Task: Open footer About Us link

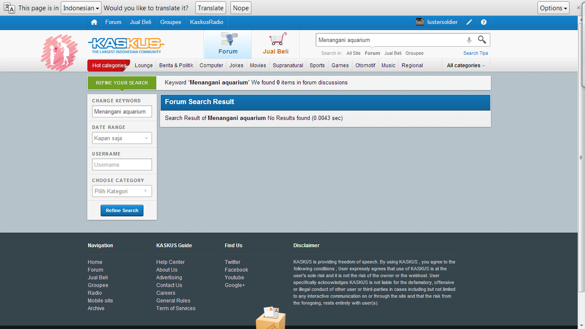Action: click(x=167, y=270)
